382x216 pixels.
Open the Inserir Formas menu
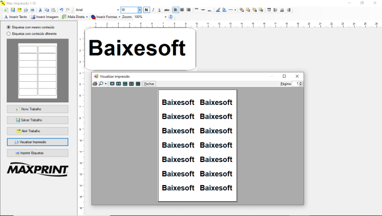click(x=106, y=17)
